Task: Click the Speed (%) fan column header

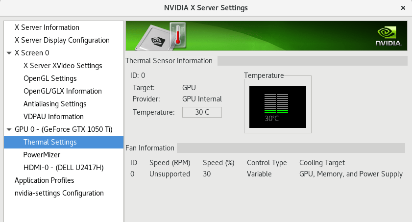Action: click(x=218, y=163)
